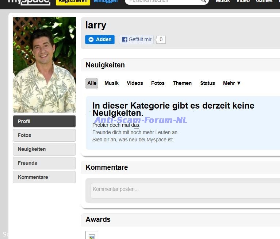
Task: Select the Status filter tab
Action: (x=207, y=83)
